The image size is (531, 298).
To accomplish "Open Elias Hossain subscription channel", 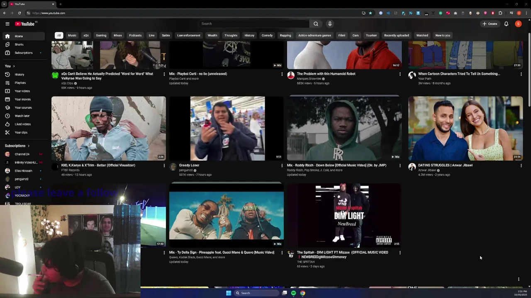I will coord(24,171).
